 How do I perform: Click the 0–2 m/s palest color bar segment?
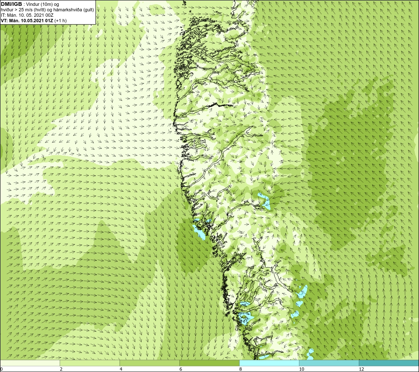(30, 363)
